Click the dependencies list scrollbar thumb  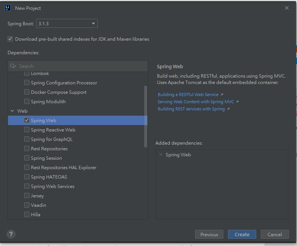tap(145, 116)
